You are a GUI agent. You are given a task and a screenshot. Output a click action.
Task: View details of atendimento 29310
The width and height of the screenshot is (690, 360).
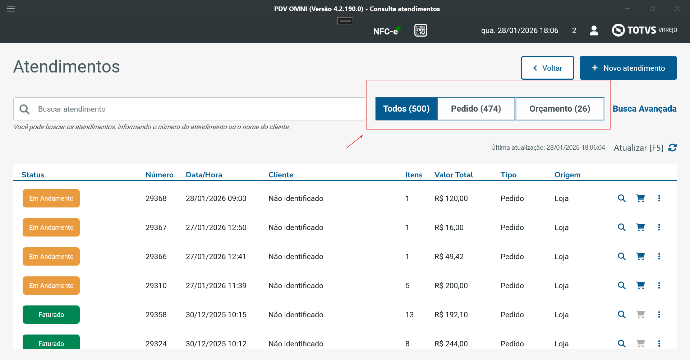pyautogui.click(x=621, y=285)
